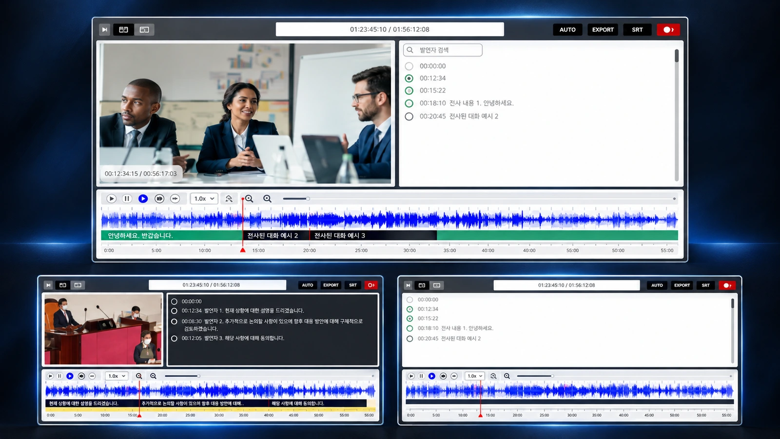Viewport: 780px width, 439px height.
Task: Click the speaker detection icon in main window
Action: [229, 199]
